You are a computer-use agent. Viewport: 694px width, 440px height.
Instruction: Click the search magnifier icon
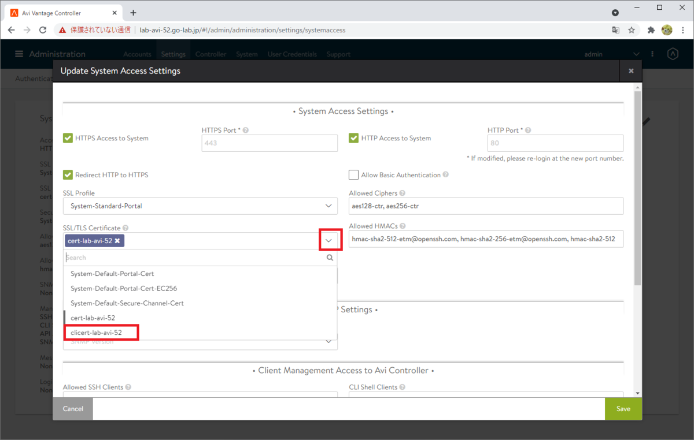330,258
